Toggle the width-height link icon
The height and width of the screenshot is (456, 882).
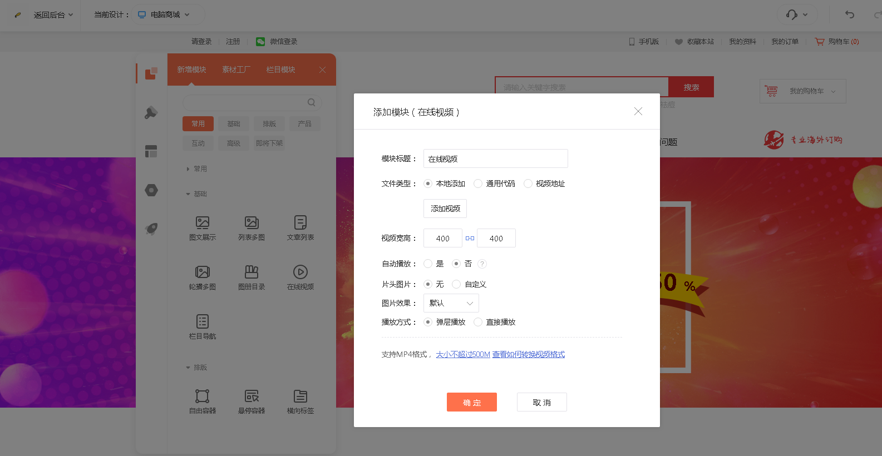point(470,238)
